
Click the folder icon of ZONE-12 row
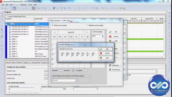click(x=10, y=41)
